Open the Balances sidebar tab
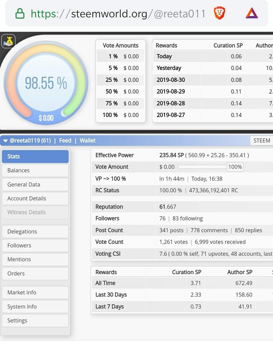This screenshot has width=273, height=341. pyautogui.click(x=35, y=170)
